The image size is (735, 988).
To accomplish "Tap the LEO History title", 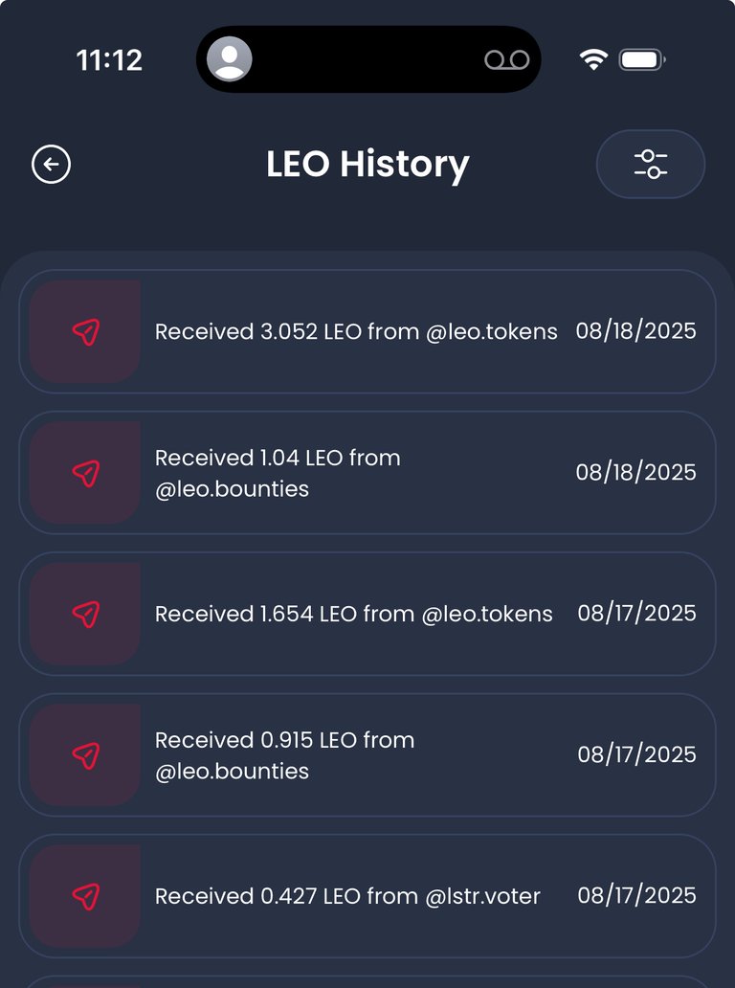I will [367, 165].
